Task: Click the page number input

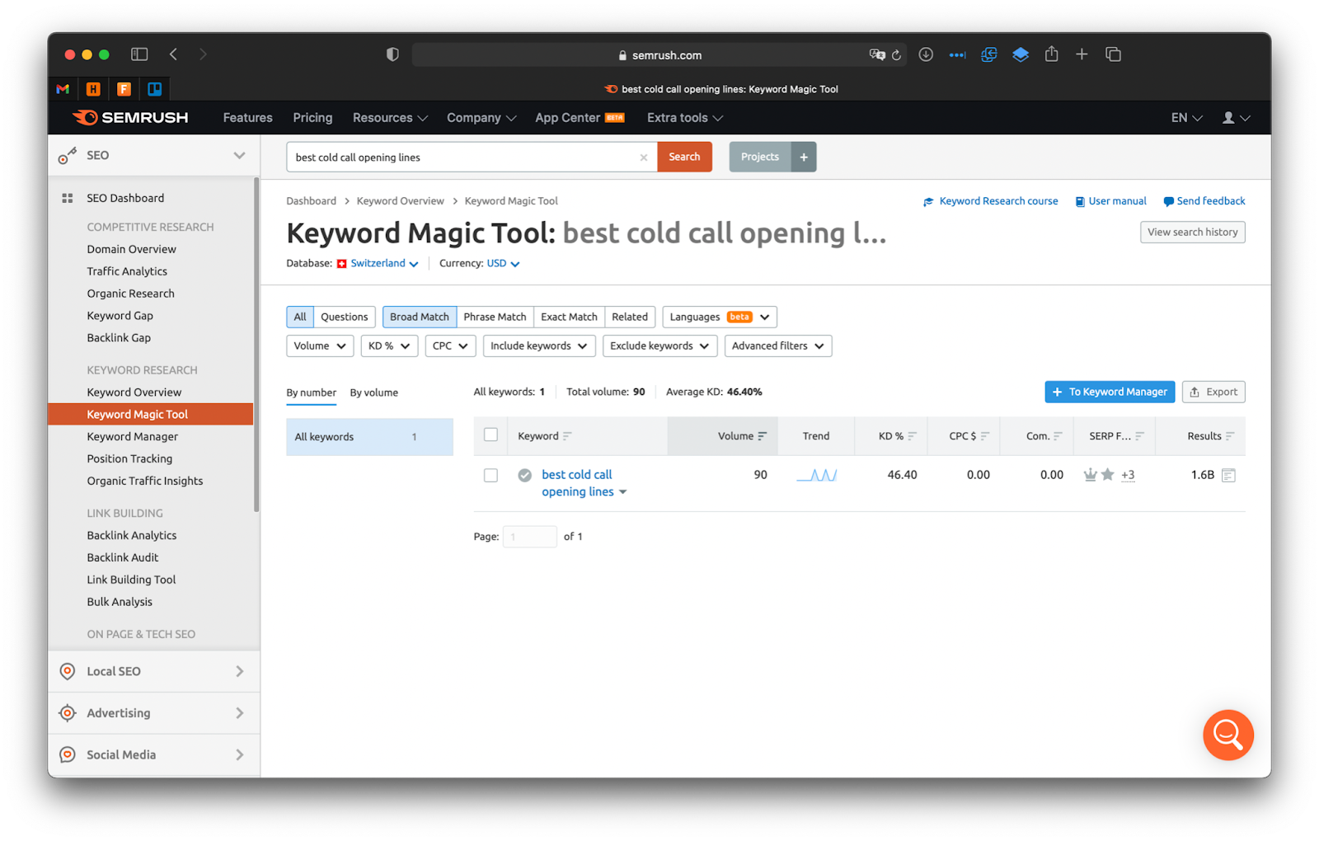Action: tap(529, 537)
